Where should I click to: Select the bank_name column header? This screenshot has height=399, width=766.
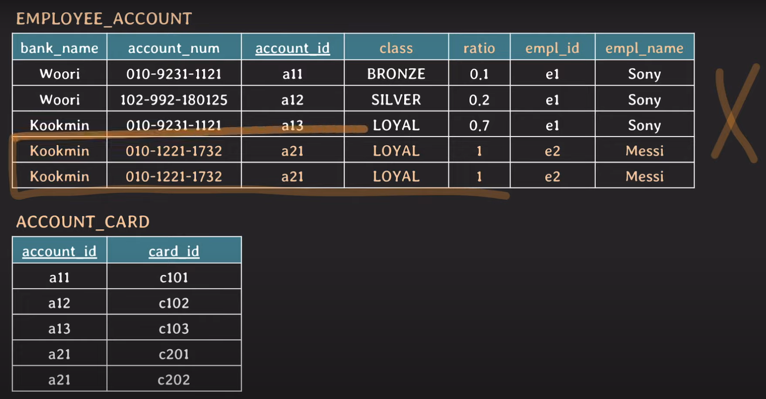(x=60, y=47)
